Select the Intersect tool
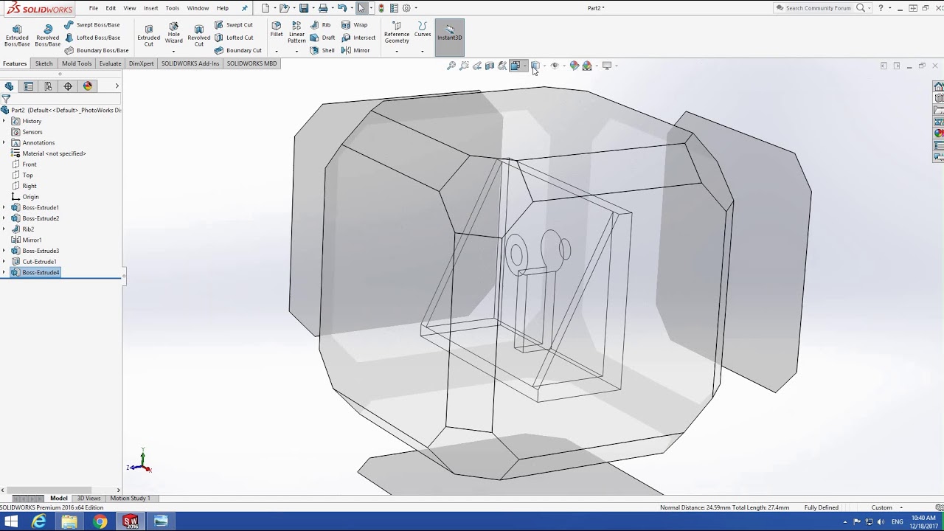 [358, 38]
